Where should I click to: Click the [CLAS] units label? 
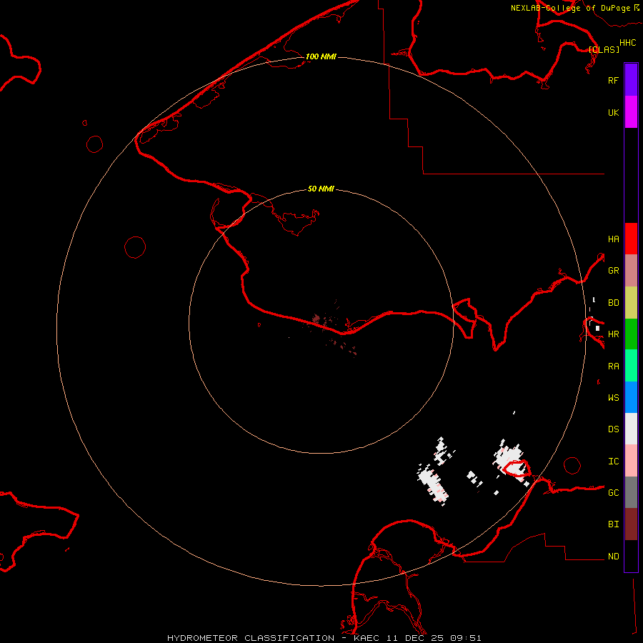pos(604,49)
